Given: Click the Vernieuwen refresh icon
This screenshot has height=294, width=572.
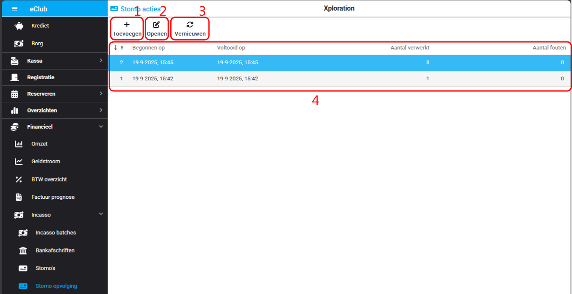Looking at the screenshot, I should [190, 25].
